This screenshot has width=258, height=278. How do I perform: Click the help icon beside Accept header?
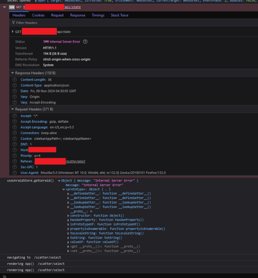[15, 116]
